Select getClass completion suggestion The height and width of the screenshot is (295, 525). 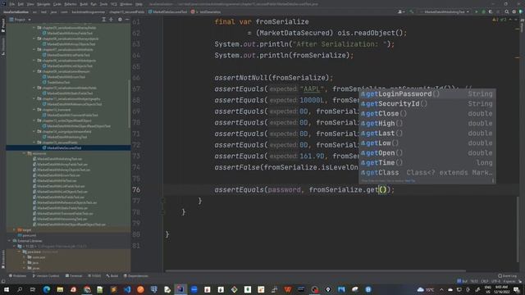tap(427, 173)
